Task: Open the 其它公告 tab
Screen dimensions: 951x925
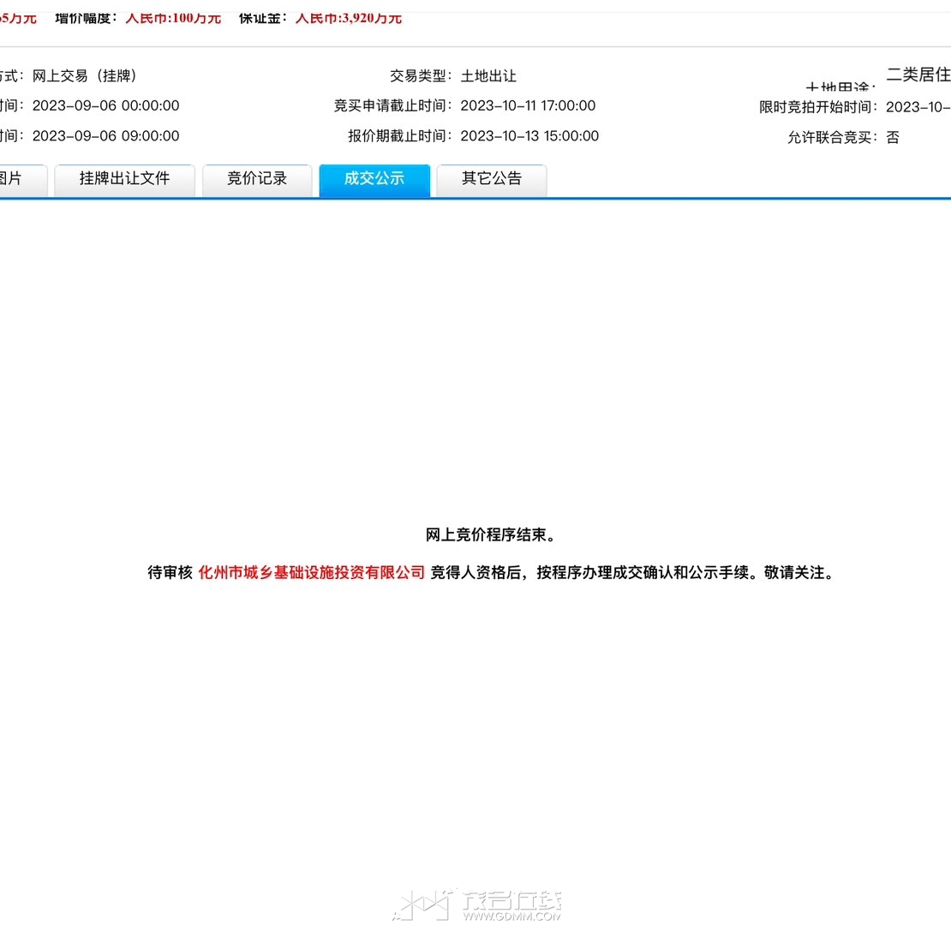Action: point(491,179)
